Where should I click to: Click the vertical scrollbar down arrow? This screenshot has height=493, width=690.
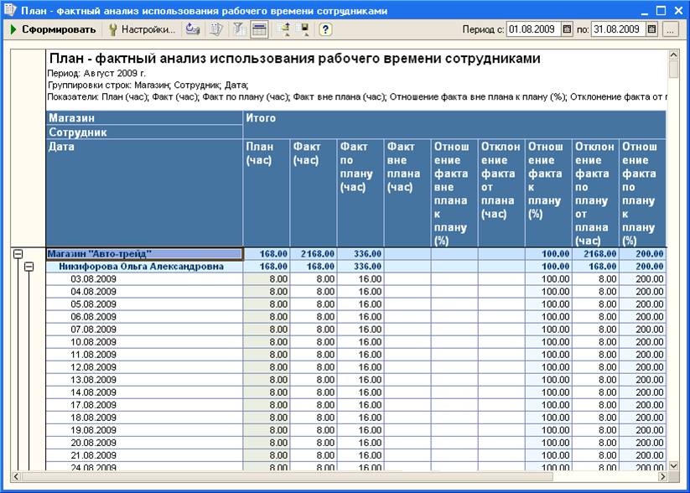(673, 465)
